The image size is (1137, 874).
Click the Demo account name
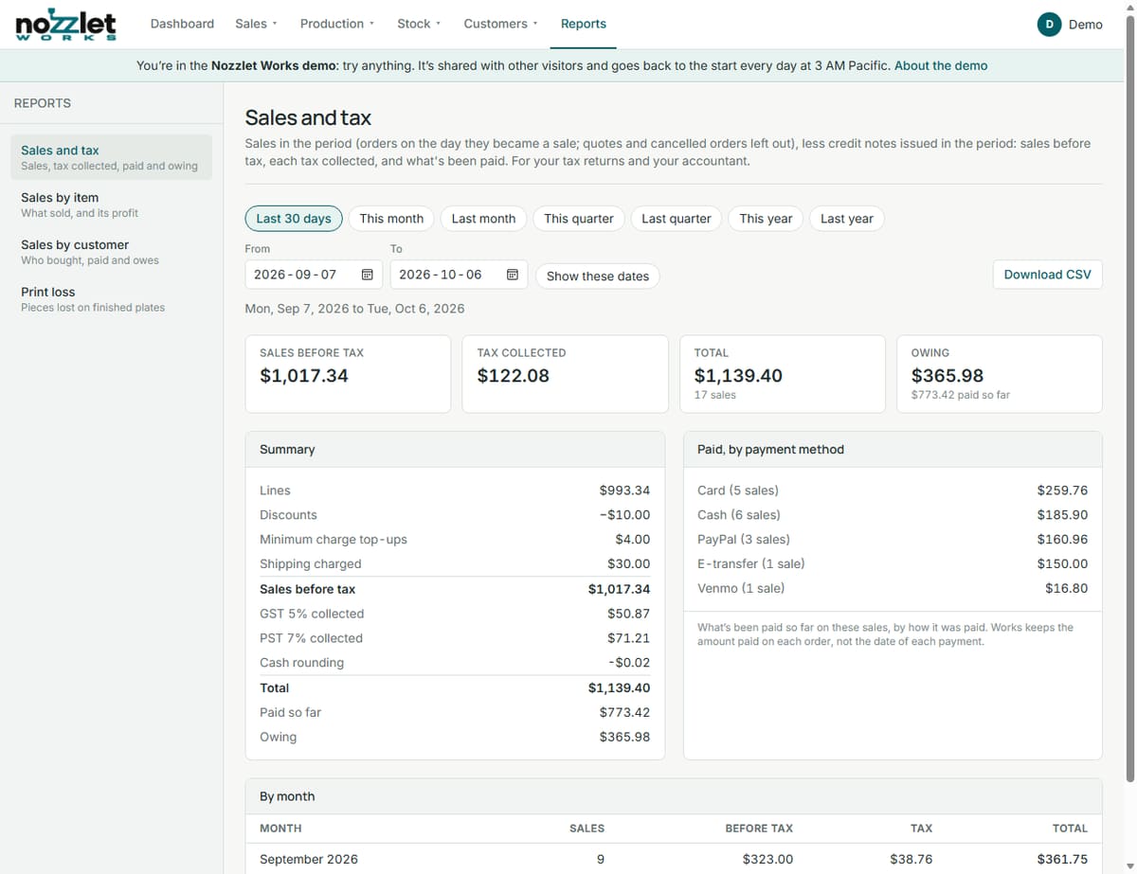[1085, 25]
